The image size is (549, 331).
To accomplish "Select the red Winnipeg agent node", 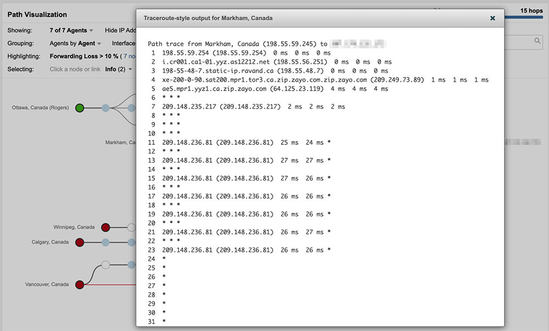I will (105, 227).
